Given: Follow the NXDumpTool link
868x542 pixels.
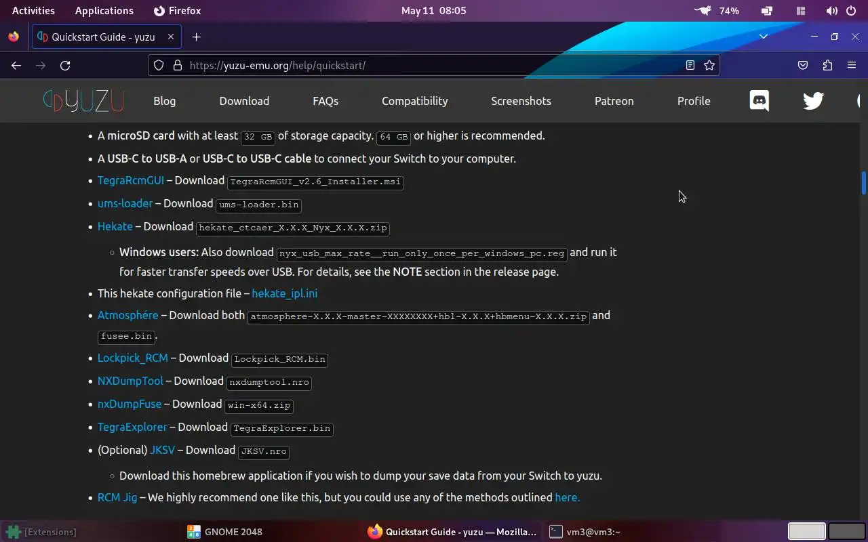Looking at the screenshot, I should pos(130,381).
